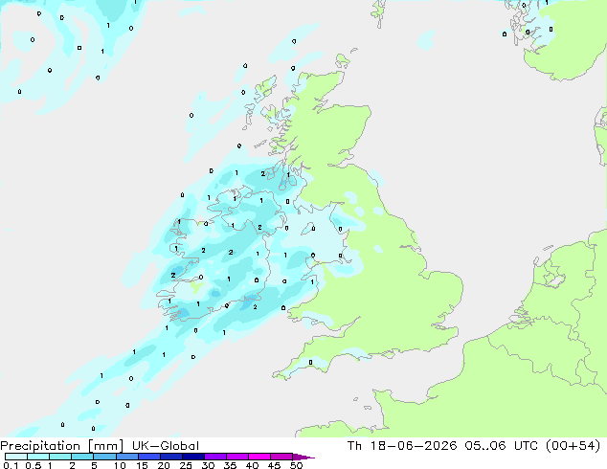Click the '40' legend scale label
This screenshot has height=469, width=607.
click(252, 465)
